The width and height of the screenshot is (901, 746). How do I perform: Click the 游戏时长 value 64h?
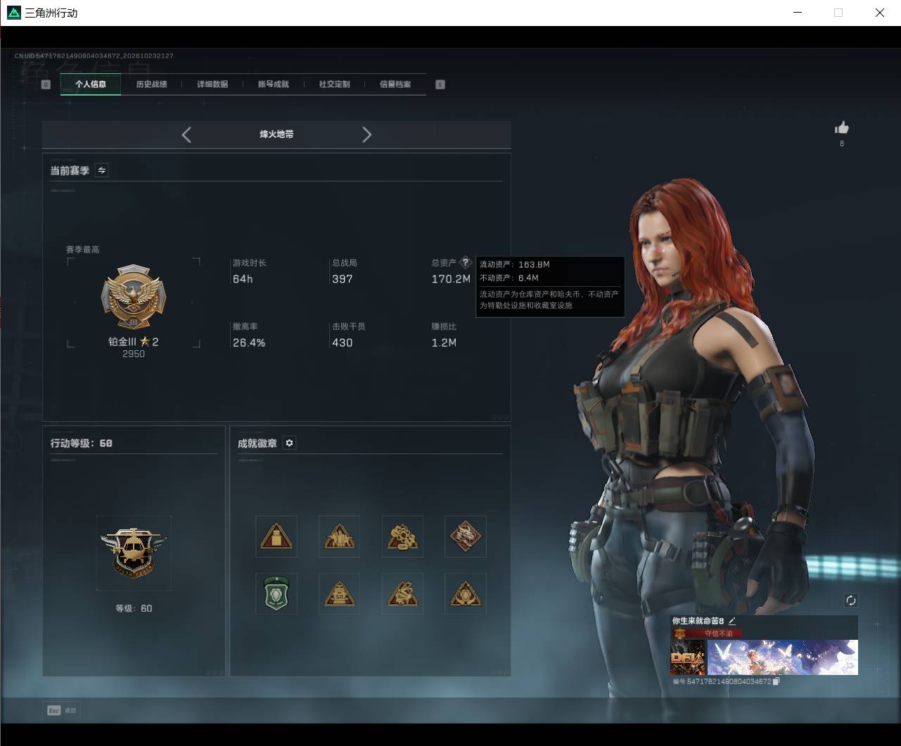pyautogui.click(x=243, y=279)
